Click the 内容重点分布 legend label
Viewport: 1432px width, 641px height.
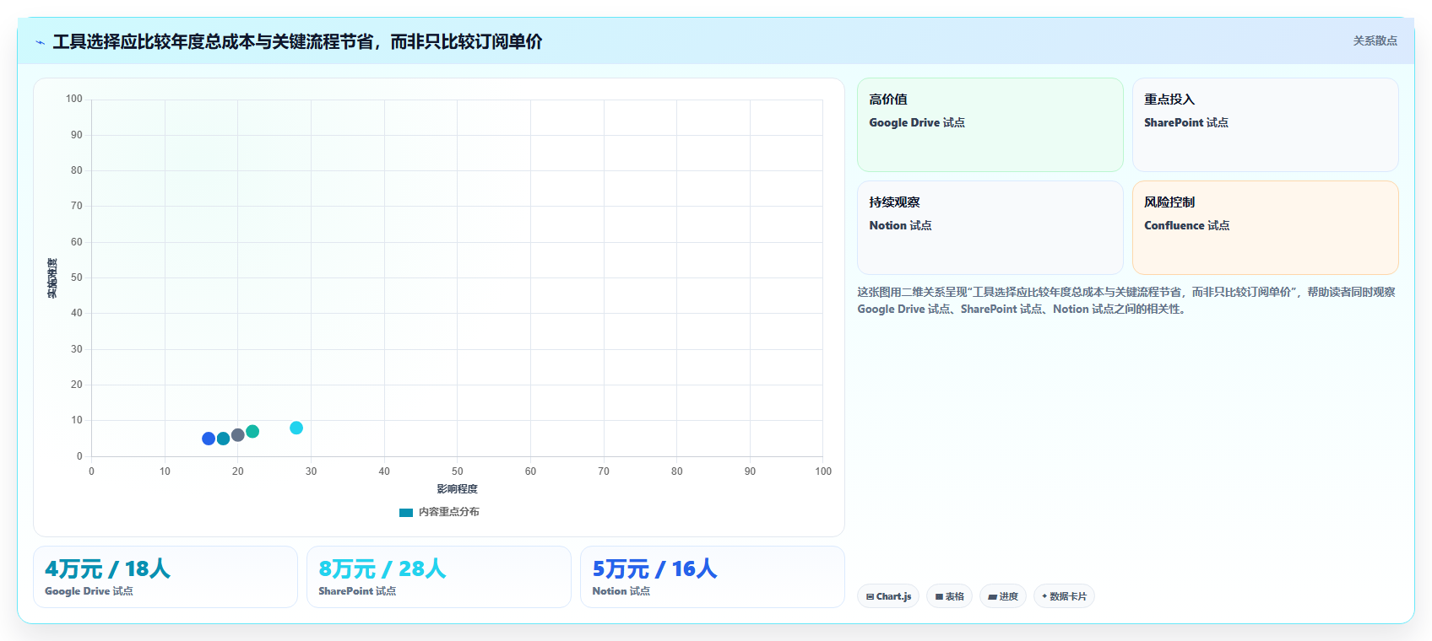[448, 512]
